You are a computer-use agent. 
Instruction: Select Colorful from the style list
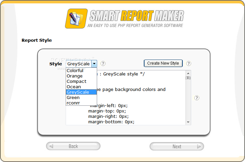click(x=81, y=71)
